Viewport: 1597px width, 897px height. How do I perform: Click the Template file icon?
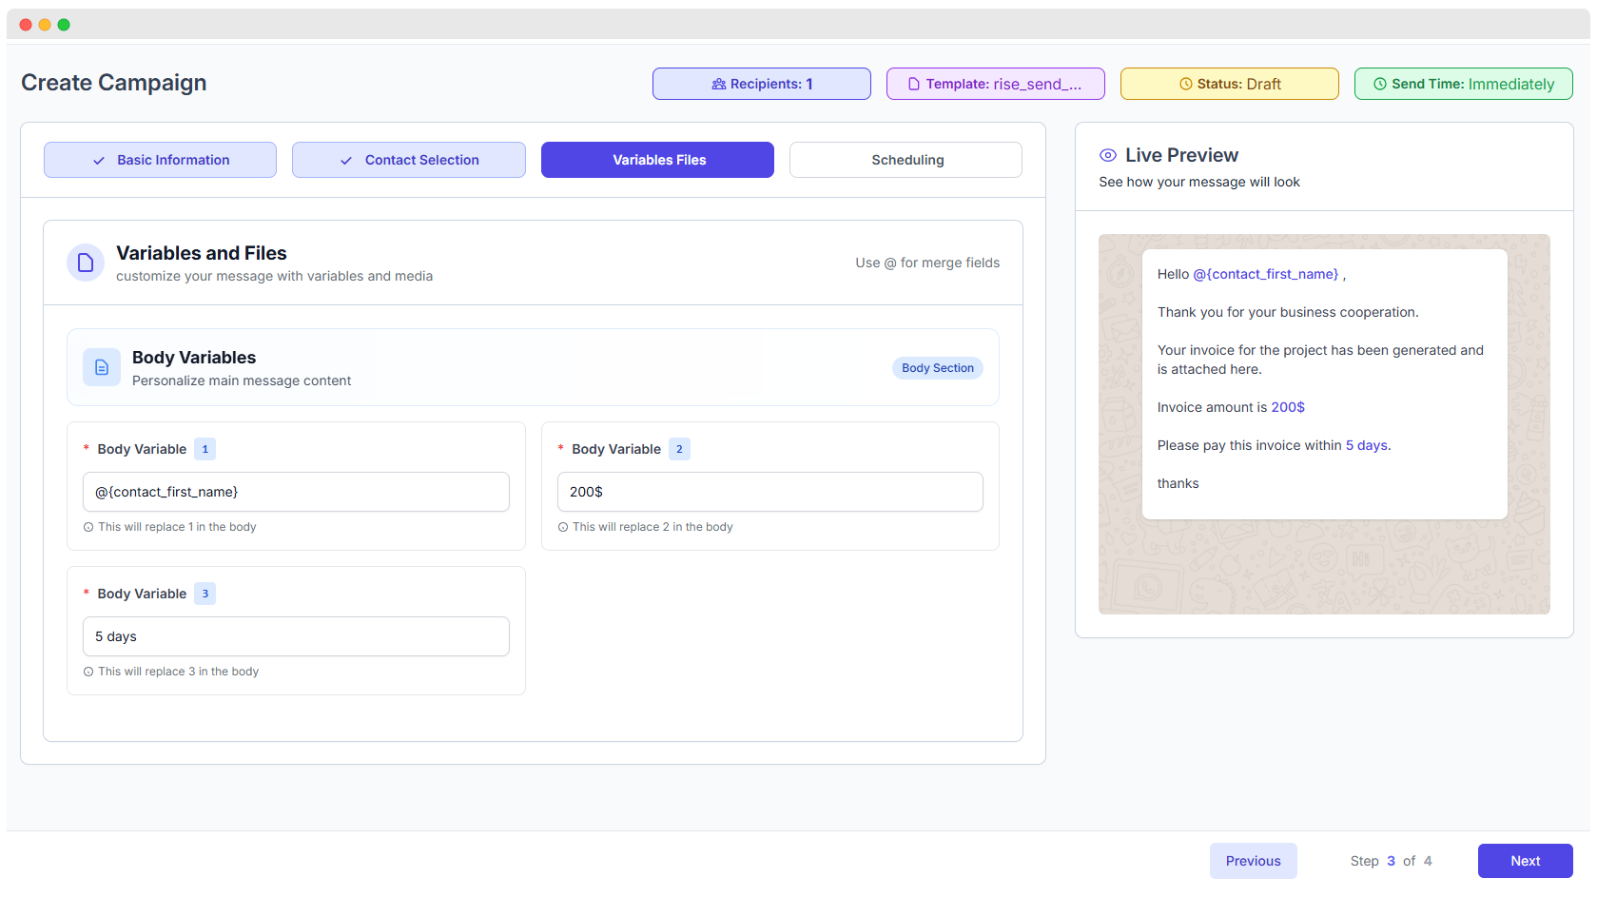click(x=914, y=85)
